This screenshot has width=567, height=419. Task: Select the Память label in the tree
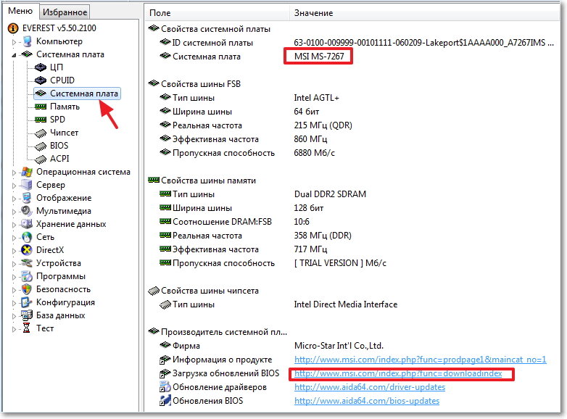coord(65,107)
